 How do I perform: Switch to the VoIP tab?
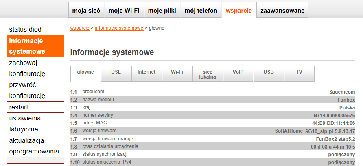(x=238, y=72)
